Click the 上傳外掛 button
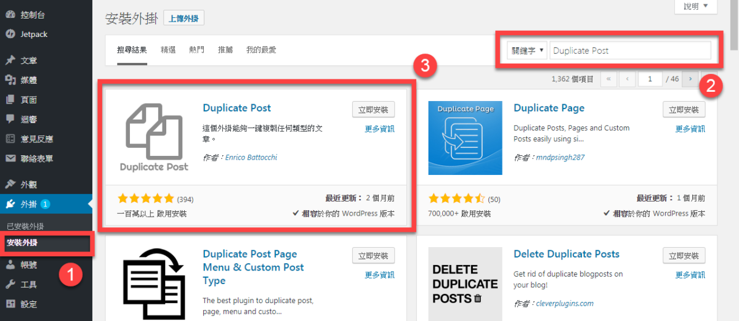The image size is (739, 321). pos(184,18)
